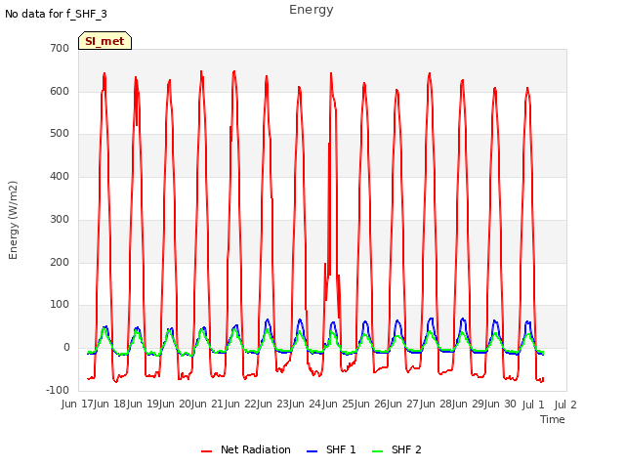Click the 700 y-axis tick label
This screenshot has width=625, height=469.
[60, 49]
